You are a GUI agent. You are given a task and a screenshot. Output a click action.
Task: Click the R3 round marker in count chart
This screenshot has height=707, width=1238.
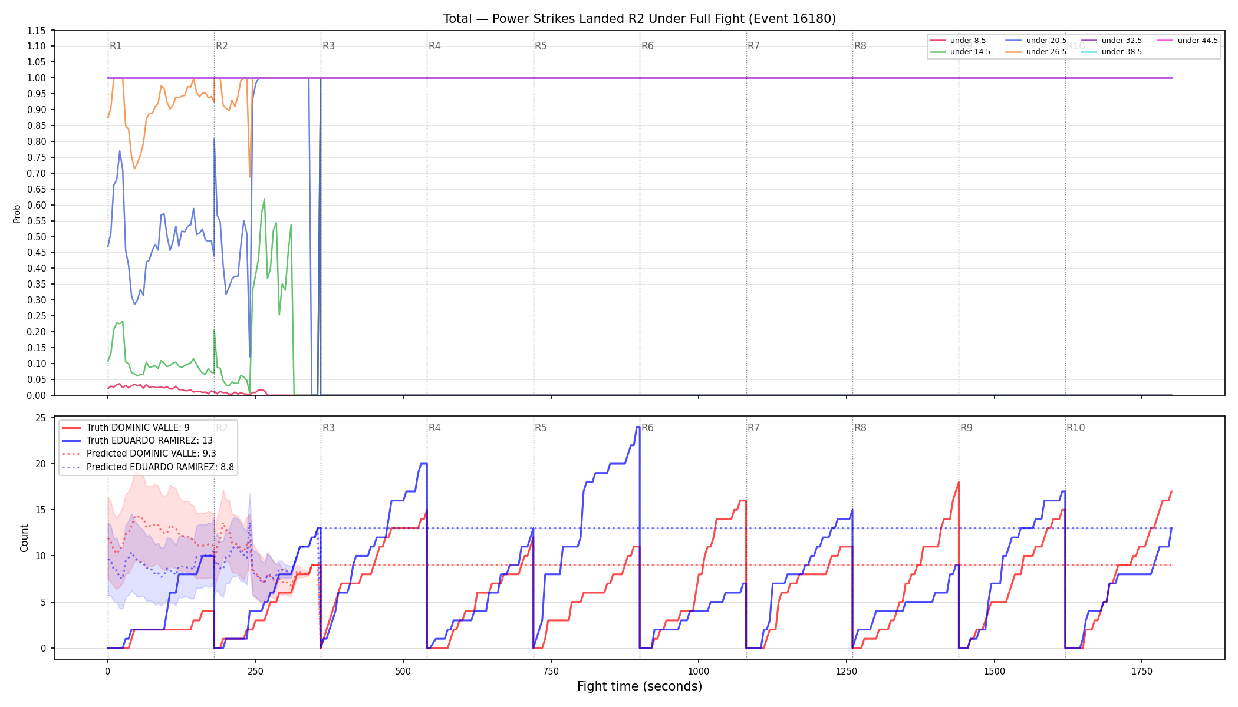click(328, 428)
